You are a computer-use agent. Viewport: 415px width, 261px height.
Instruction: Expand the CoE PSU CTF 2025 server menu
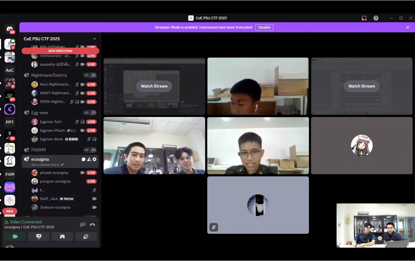pos(94,39)
